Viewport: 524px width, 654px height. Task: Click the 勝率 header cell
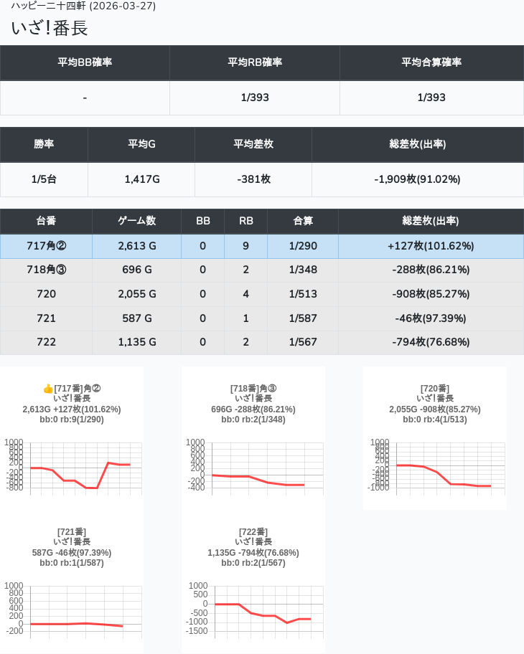[44, 144]
